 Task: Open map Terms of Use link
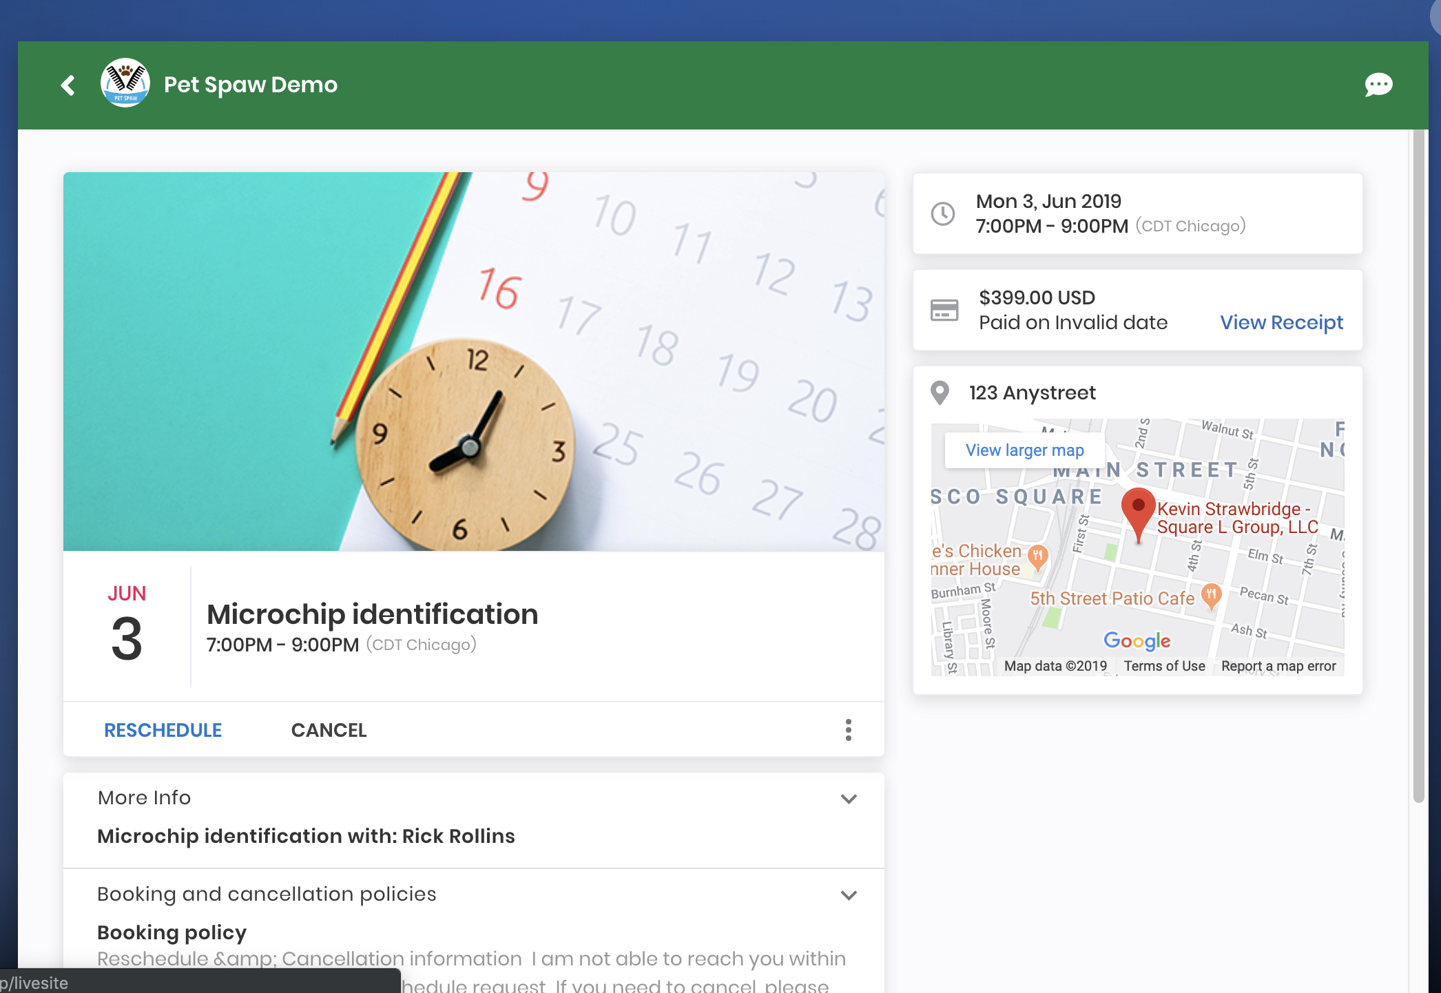(1164, 666)
